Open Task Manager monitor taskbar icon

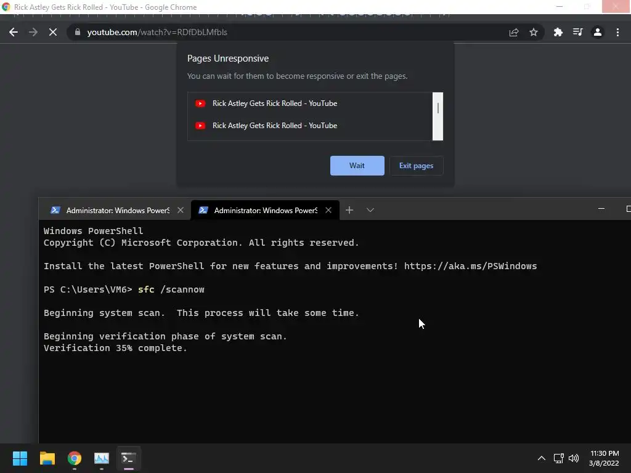[x=102, y=458]
